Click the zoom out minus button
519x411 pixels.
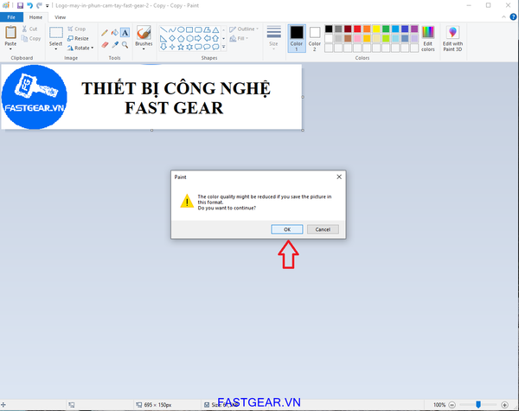click(x=452, y=405)
